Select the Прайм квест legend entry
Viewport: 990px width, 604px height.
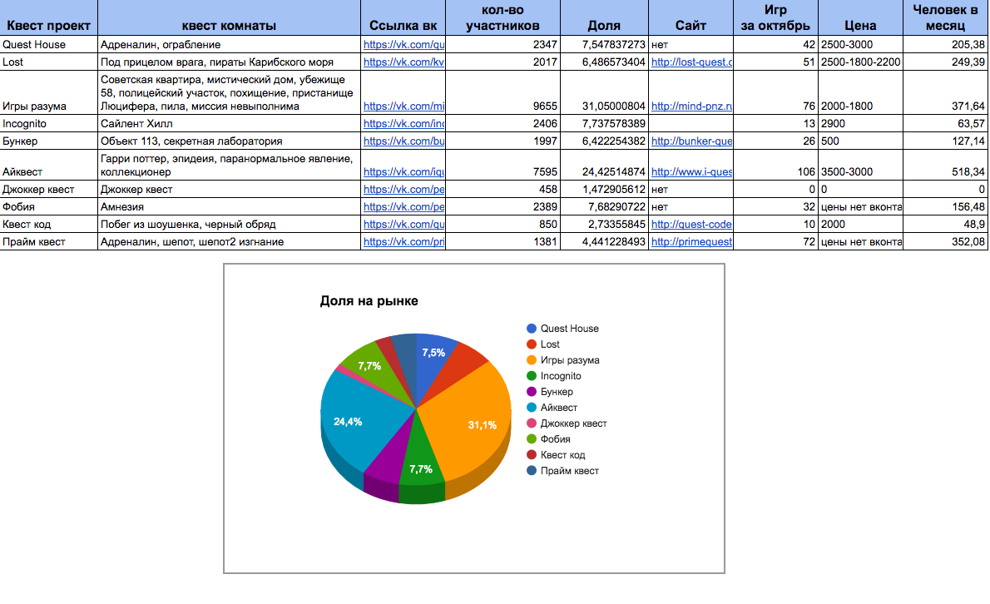pyautogui.click(x=562, y=471)
